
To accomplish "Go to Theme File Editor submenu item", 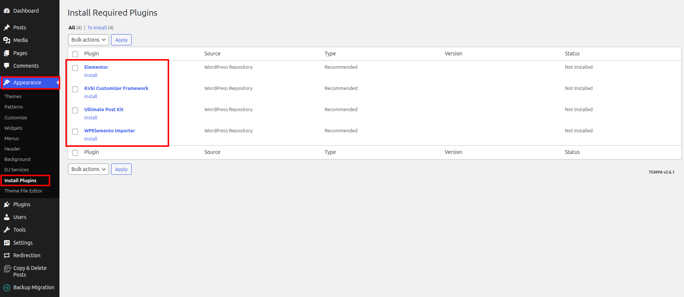I will pyautogui.click(x=23, y=191).
